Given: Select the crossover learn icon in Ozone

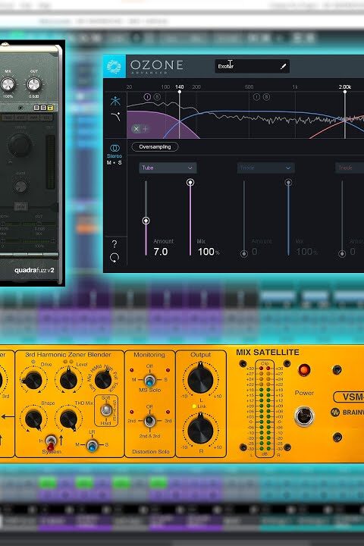Looking at the screenshot, I should 115,101.
